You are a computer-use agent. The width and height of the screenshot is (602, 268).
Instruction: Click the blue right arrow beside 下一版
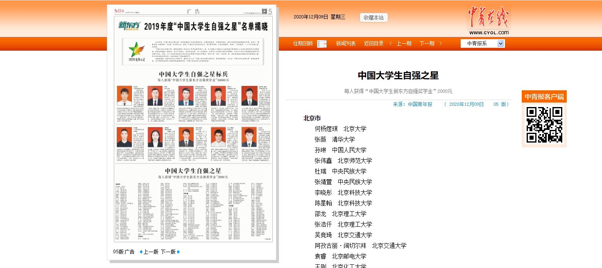[x=179, y=252]
